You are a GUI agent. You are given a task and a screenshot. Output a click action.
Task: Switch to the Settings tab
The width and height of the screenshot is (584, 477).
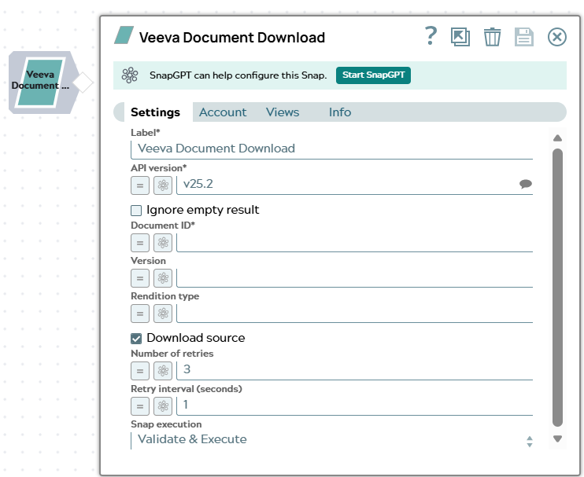click(x=155, y=112)
